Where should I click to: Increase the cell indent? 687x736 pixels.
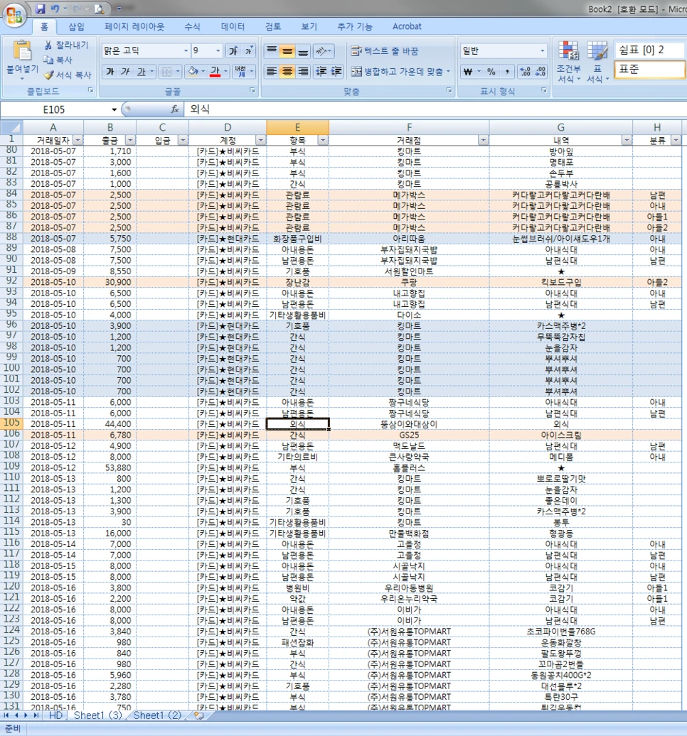click(336, 71)
